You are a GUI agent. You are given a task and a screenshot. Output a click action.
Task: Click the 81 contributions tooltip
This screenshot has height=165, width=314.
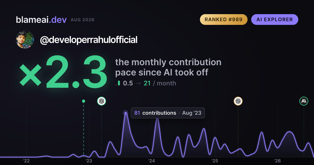pos(168,113)
